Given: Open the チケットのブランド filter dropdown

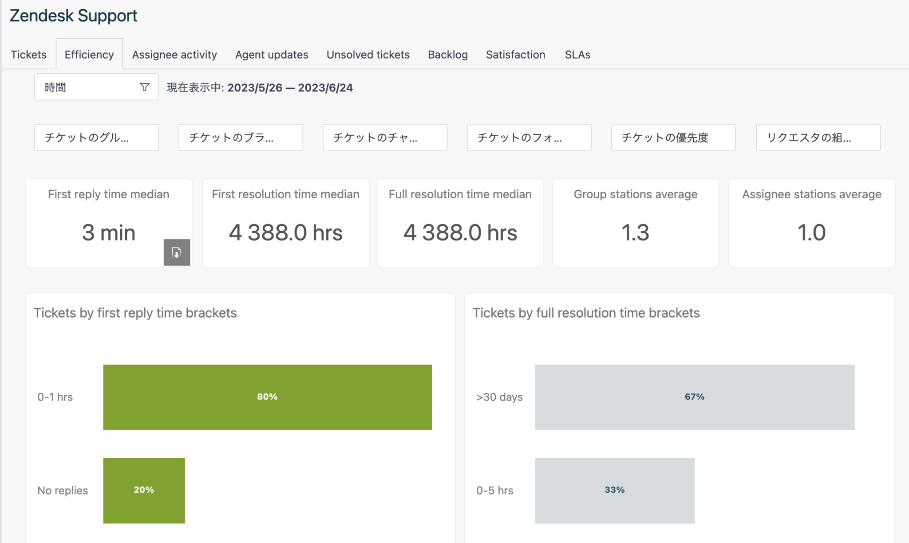Looking at the screenshot, I should [240, 138].
